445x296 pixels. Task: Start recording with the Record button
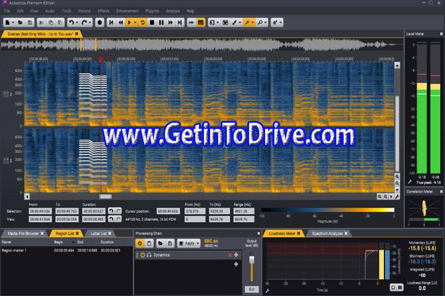pyautogui.click(x=100, y=22)
